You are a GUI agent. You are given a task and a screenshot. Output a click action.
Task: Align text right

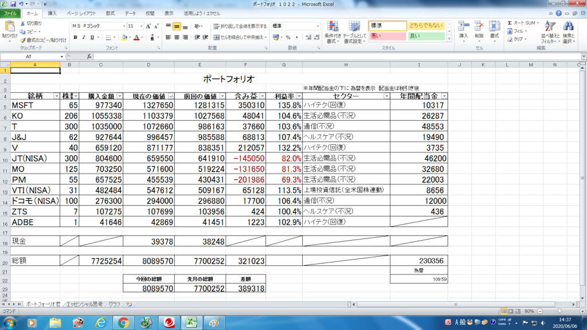click(x=185, y=37)
